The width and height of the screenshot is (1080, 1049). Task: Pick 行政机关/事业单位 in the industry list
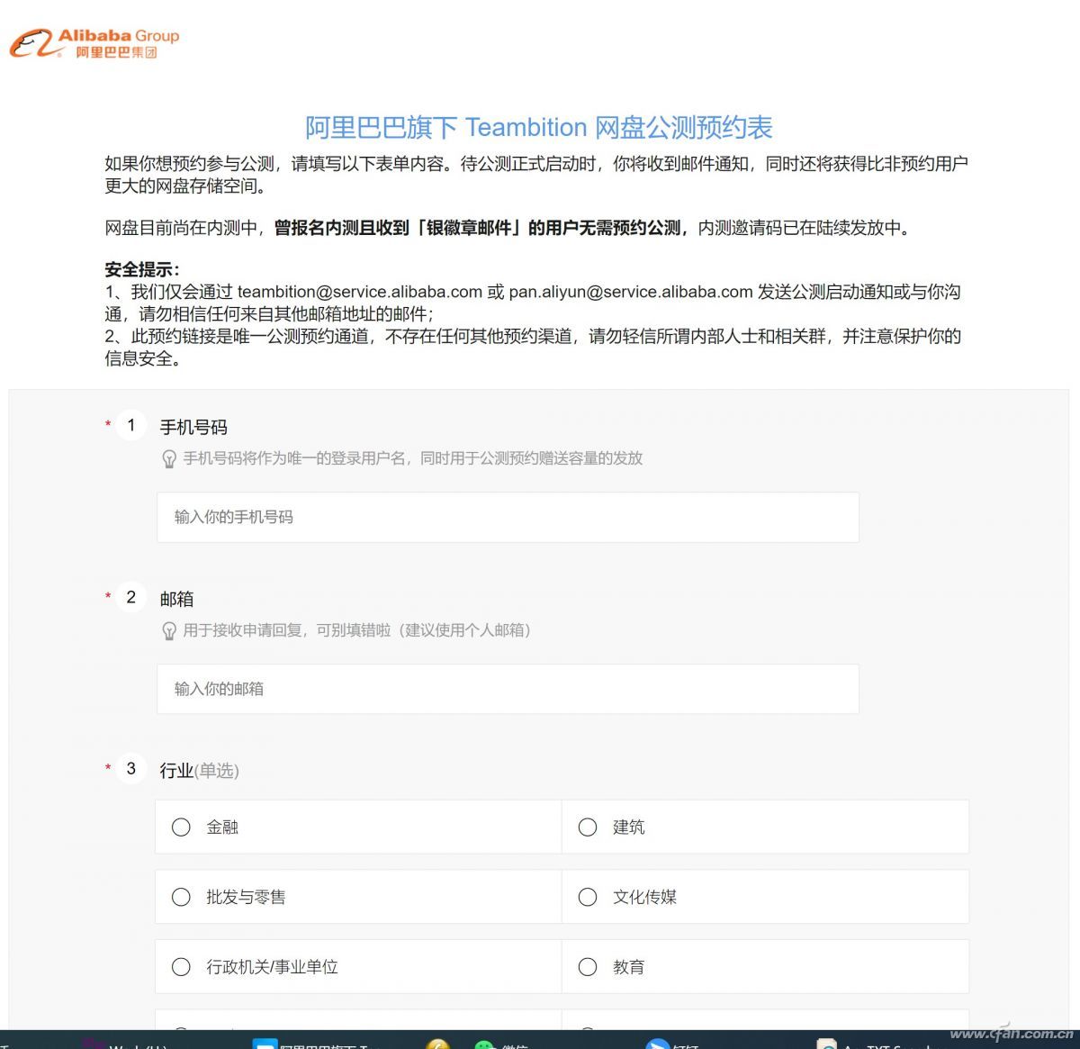(x=181, y=967)
